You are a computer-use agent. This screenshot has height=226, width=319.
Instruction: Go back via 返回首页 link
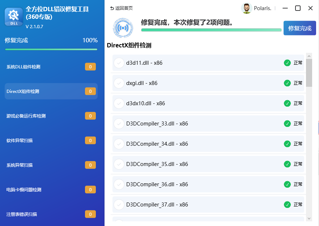[x=121, y=8]
